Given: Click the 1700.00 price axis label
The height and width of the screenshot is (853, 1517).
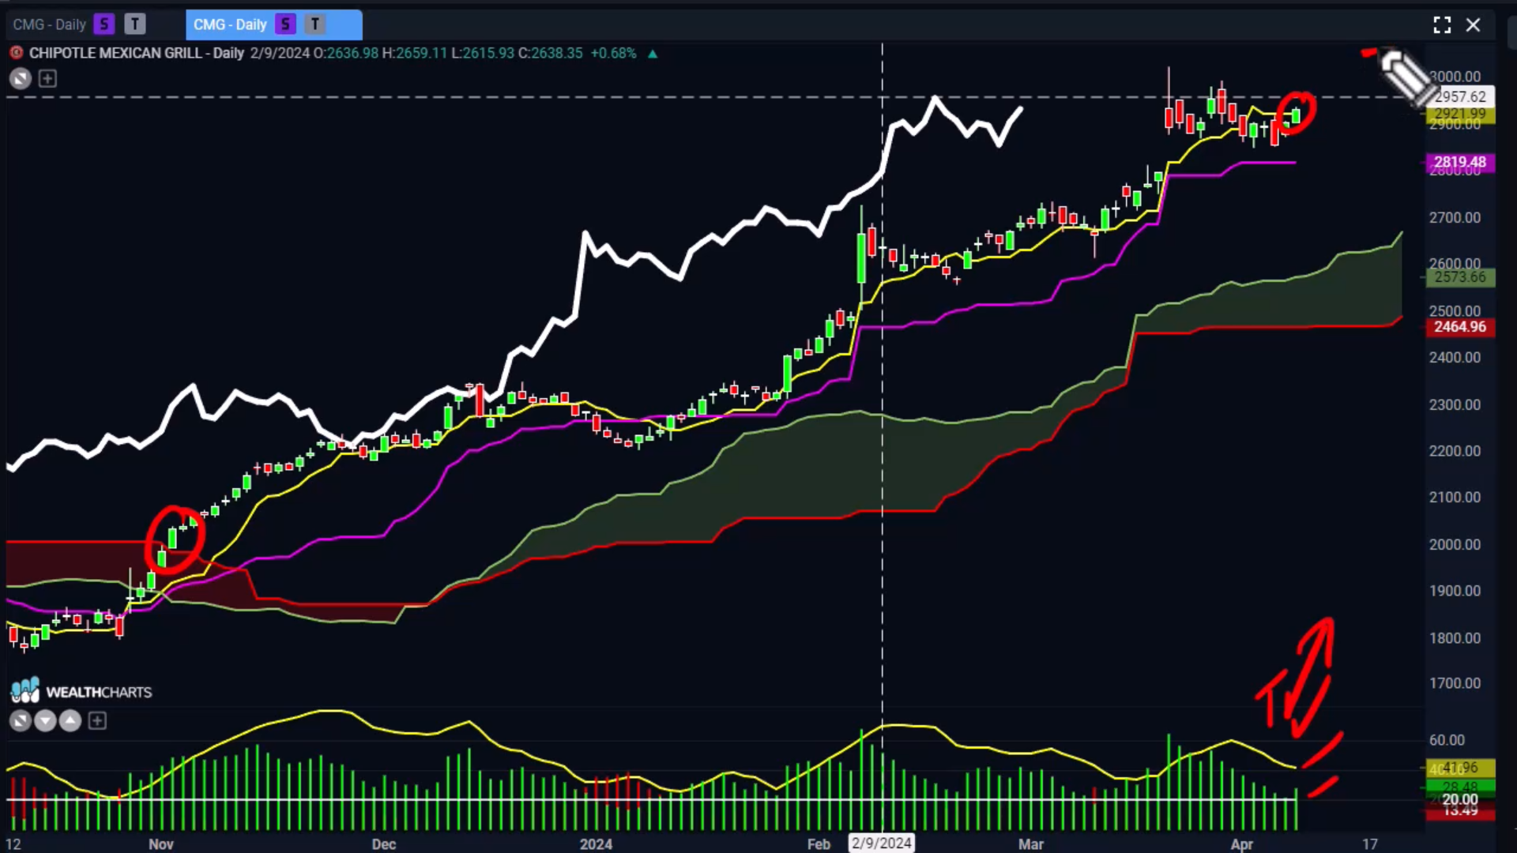Looking at the screenshot, I should (x=1455, y=683).
